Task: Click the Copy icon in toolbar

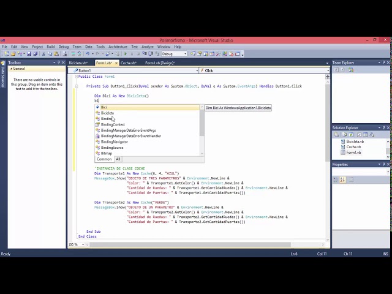Action: 50,54
